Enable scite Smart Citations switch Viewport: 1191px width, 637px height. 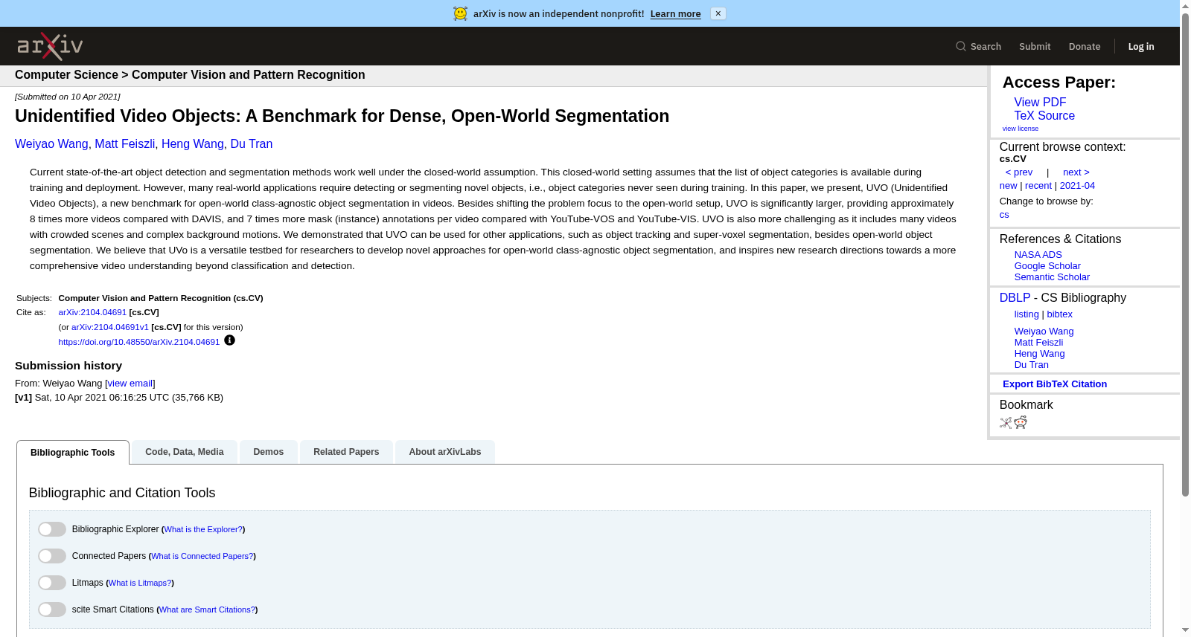coord(52,609)
